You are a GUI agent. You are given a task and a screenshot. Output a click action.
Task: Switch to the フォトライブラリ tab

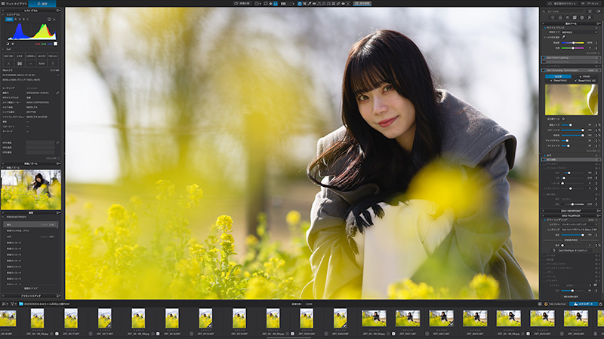click(14, 4)
